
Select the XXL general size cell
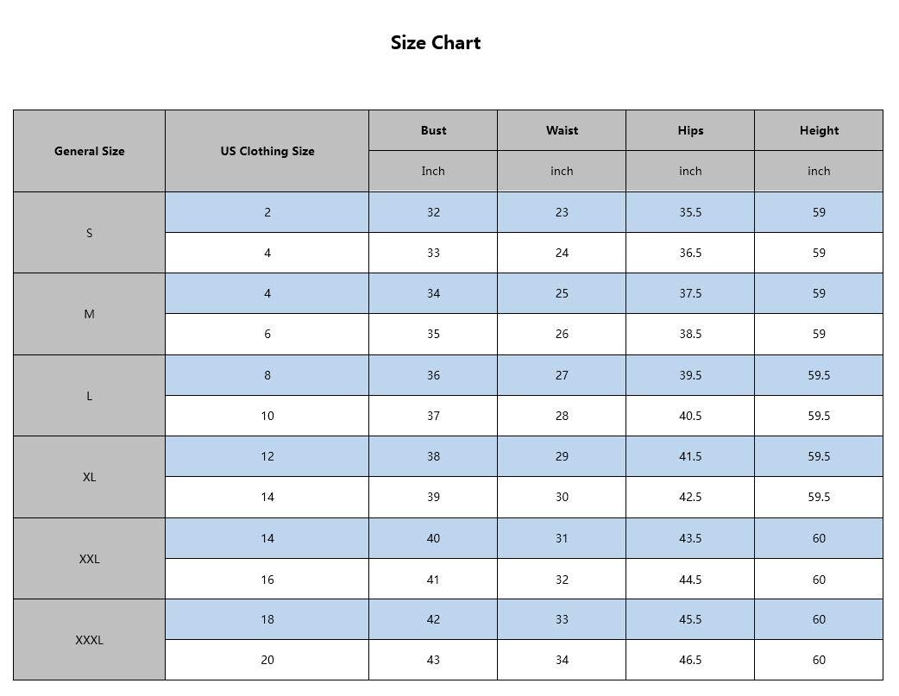point(89,559)
